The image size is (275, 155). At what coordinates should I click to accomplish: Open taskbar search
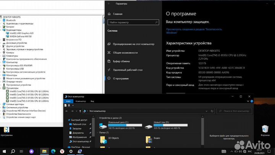coord(13,151)
